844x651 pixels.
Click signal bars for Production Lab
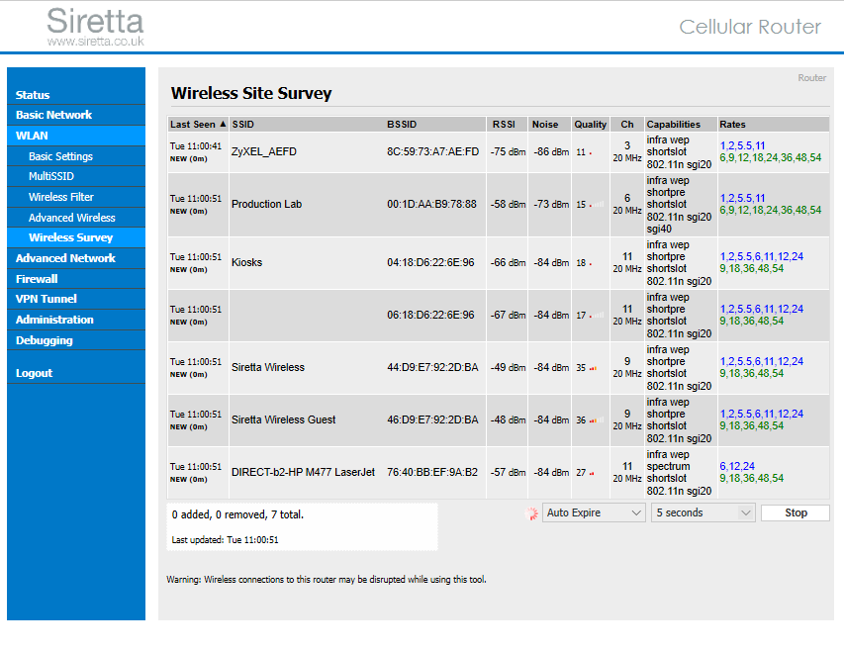597,205
